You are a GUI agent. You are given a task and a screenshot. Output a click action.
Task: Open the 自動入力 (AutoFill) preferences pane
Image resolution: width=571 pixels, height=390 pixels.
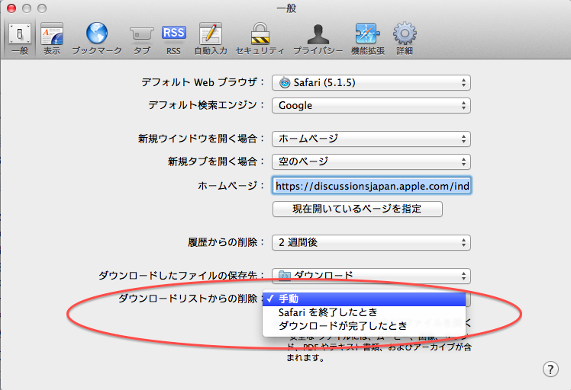tap(211, 38)
